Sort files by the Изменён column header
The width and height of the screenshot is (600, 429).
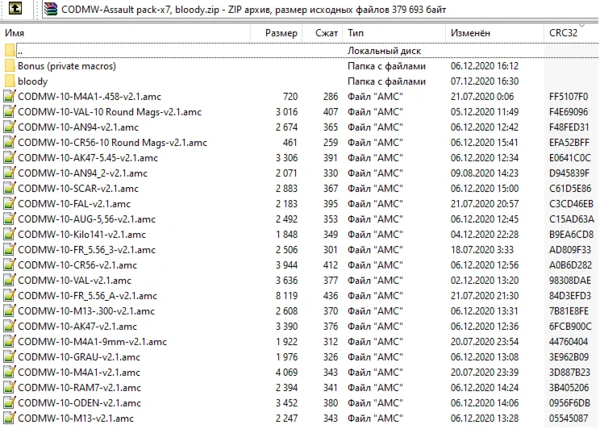coord(495,33)
